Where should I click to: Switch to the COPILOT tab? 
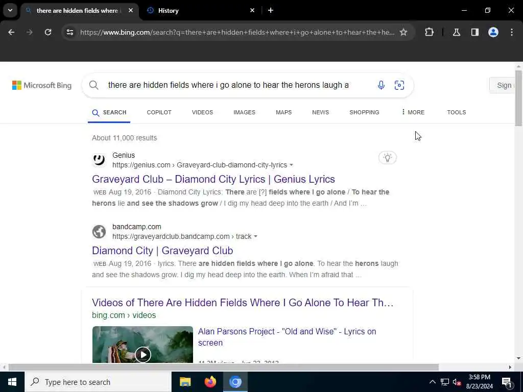(159, 112)
